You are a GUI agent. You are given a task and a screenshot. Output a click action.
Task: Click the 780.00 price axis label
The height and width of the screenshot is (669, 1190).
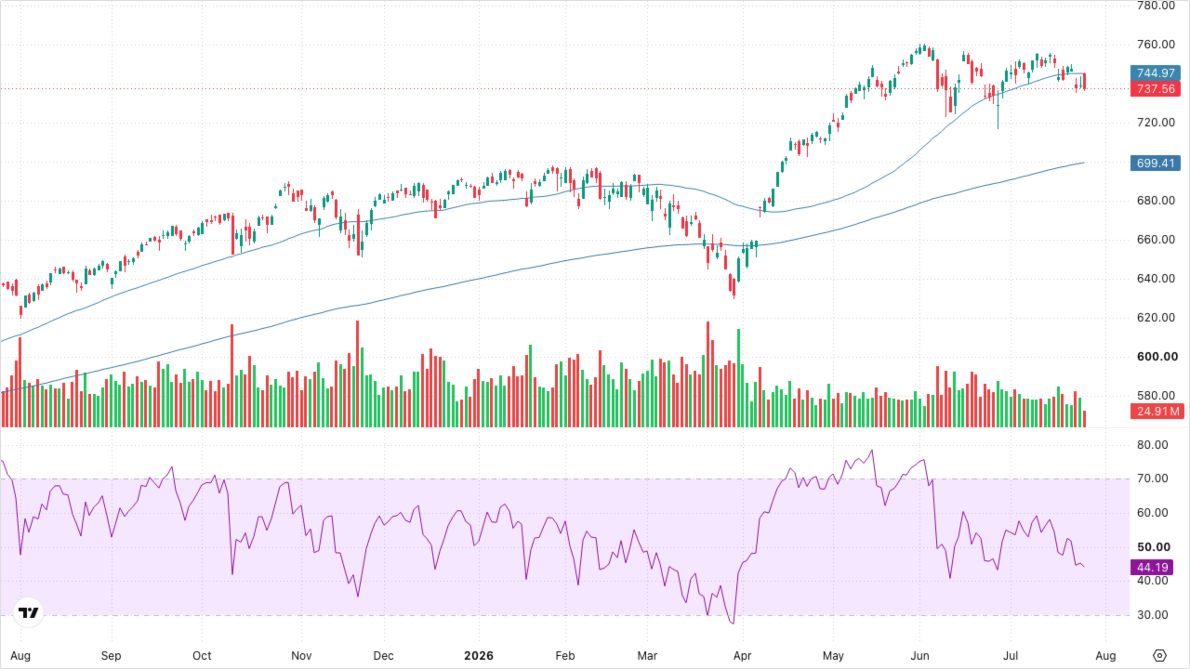pos(1156,6)
